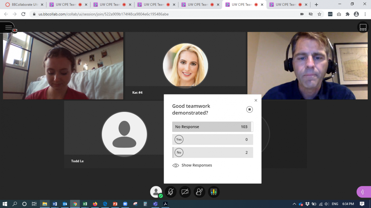Switch to the BBCollaborate Ultra tab
This screenshot has height=208, width=371.
[24, 5]
